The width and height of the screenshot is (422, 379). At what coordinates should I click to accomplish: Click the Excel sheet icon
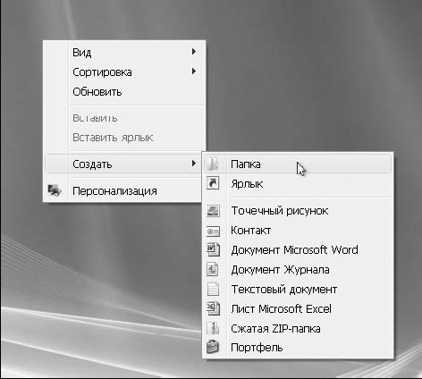(213, 308)
